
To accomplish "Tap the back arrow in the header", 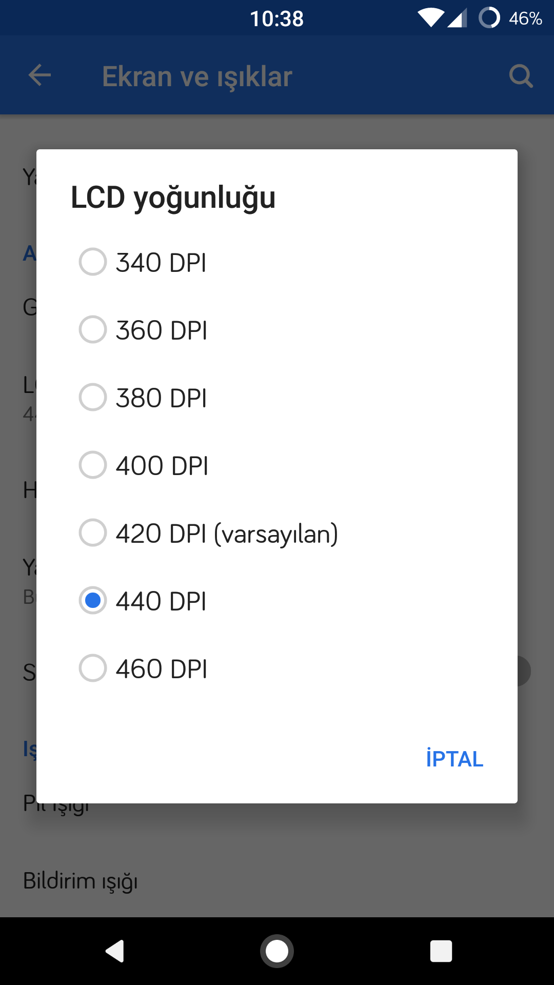I will click(39, 75).
